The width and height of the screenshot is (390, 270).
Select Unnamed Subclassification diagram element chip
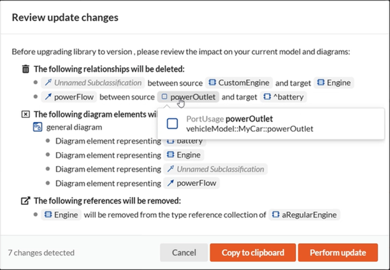[215, 169]
